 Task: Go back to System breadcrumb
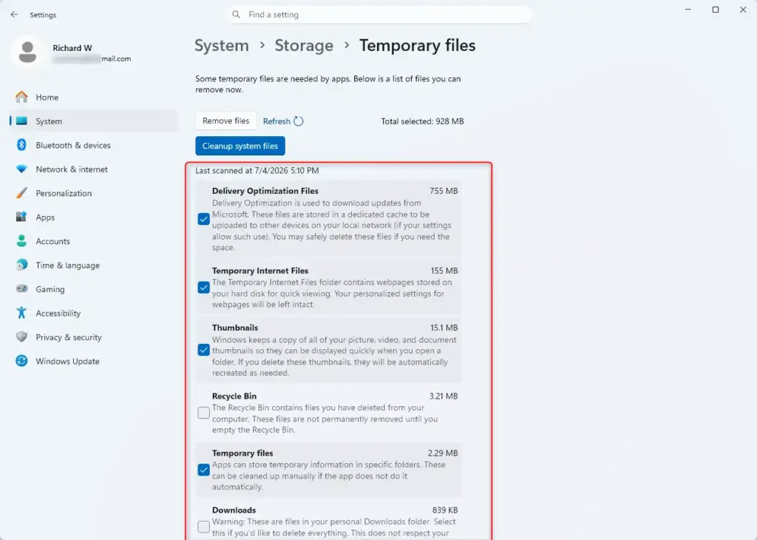(x=222, y=45)
